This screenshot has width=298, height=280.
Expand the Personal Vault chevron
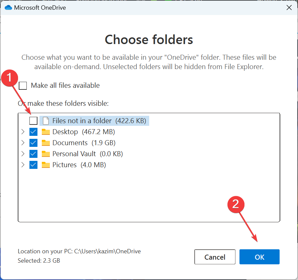click(x=23, y=154)
